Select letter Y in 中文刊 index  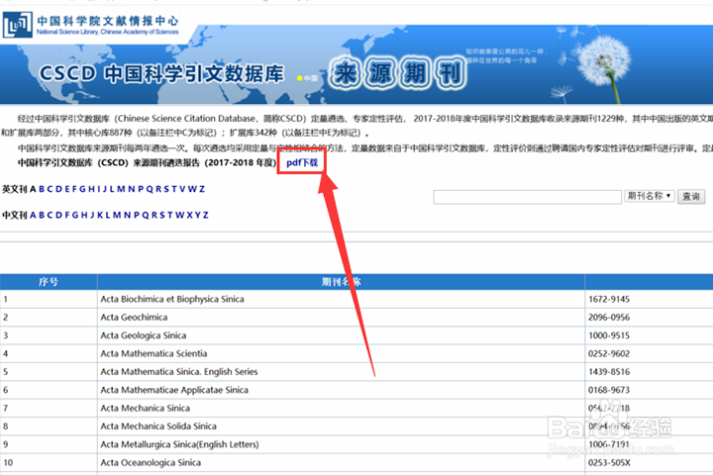click(198, 215)
